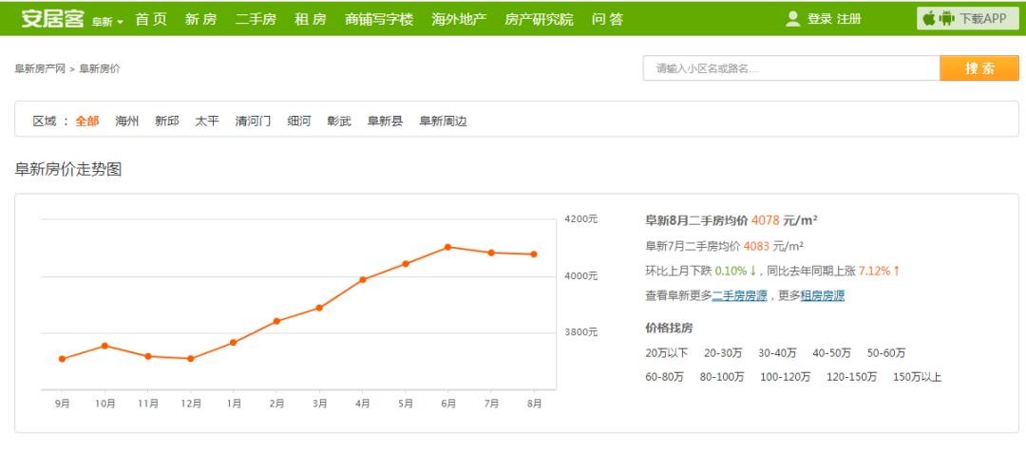Go to the 二手房 navigation tab
The image size is (1026, 452).
click(256, 19)
